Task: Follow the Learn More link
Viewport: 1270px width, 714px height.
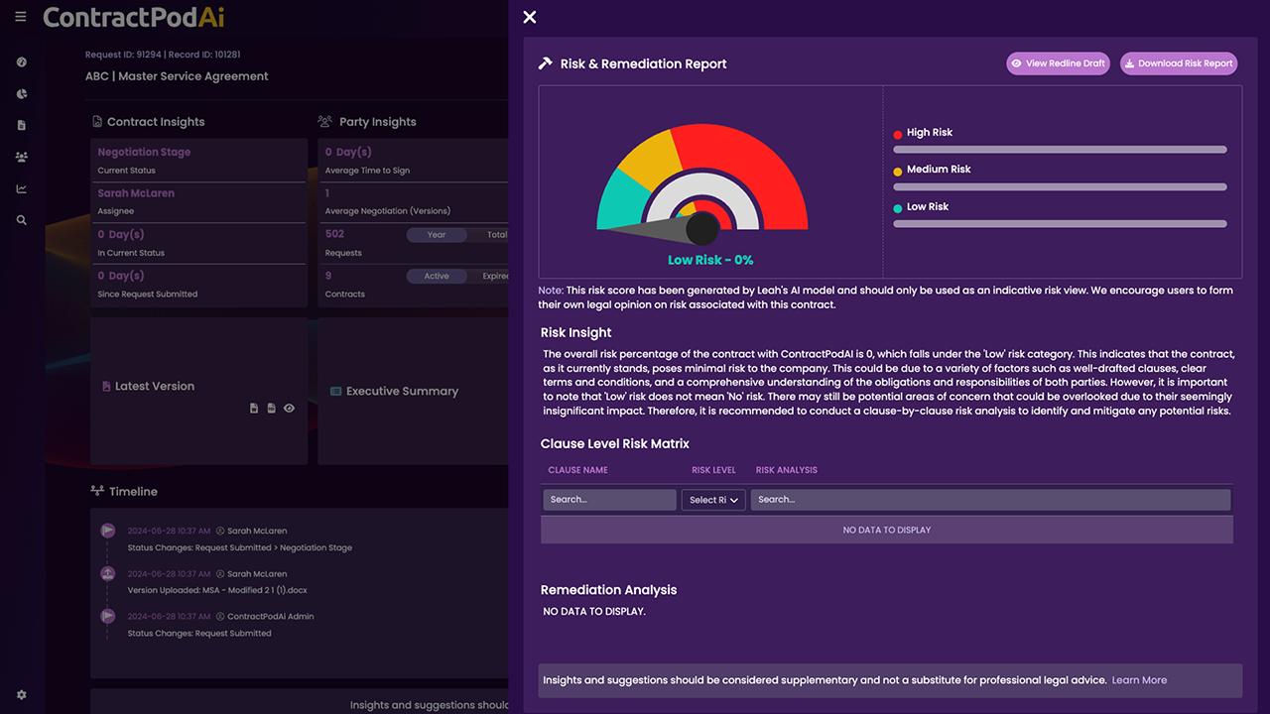Action: tap(1139, 680)
